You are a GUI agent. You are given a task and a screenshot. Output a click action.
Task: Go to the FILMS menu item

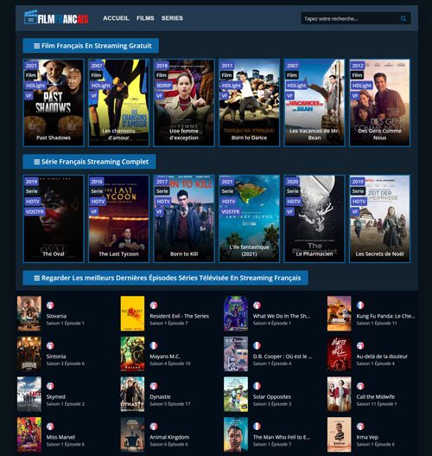[x=145, y=18]
